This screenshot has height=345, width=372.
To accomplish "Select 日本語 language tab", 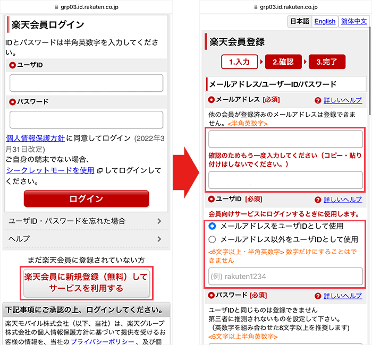I will (300, 22).
